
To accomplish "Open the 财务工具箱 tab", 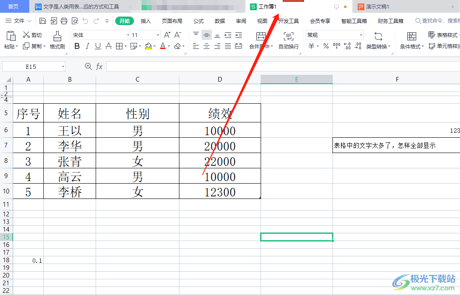I will tap(390, 21).
